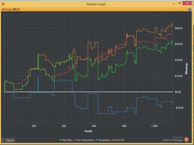Click the Hands axis title

coord(88,131)
